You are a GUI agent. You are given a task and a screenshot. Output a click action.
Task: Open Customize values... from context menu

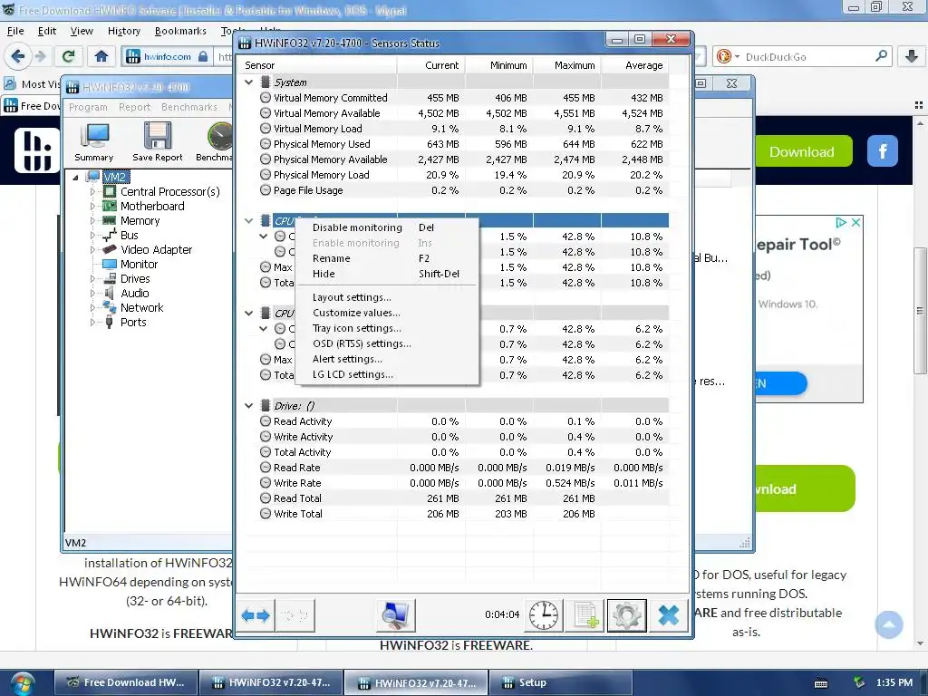386,313
